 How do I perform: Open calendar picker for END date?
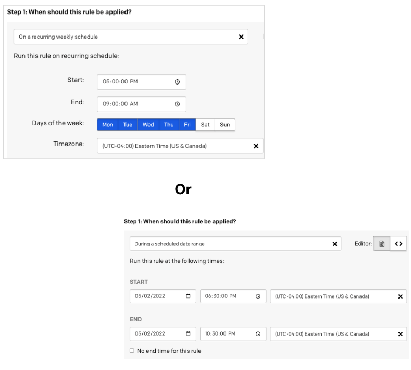click(x=188, y=334)
